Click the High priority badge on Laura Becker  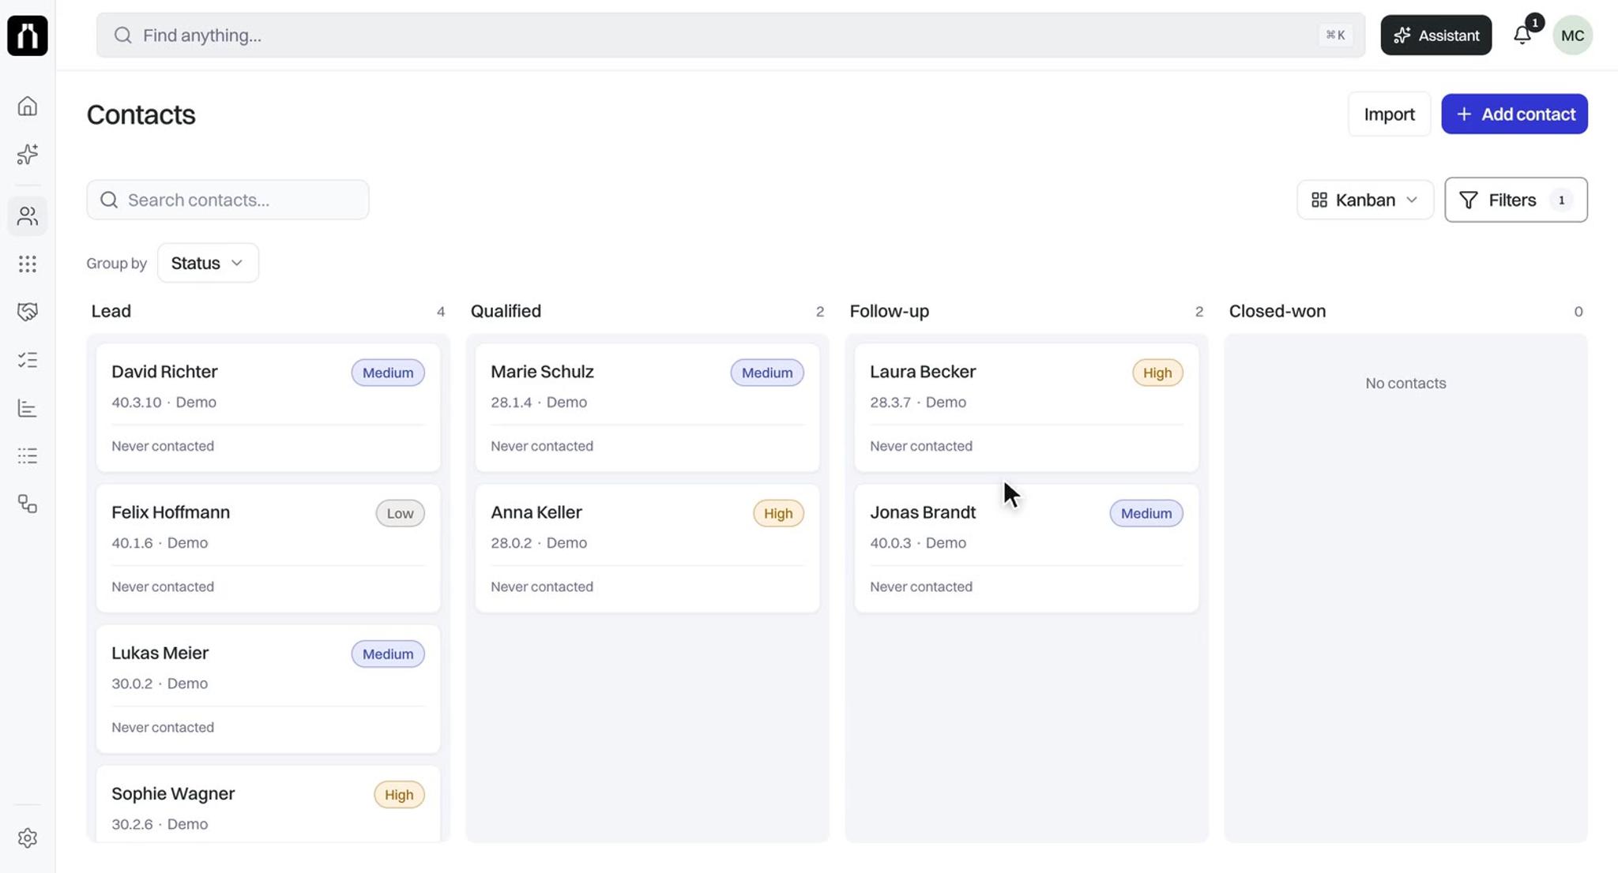coord(1157,373)
